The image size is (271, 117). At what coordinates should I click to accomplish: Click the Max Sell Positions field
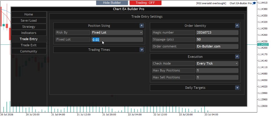[217, 77]
